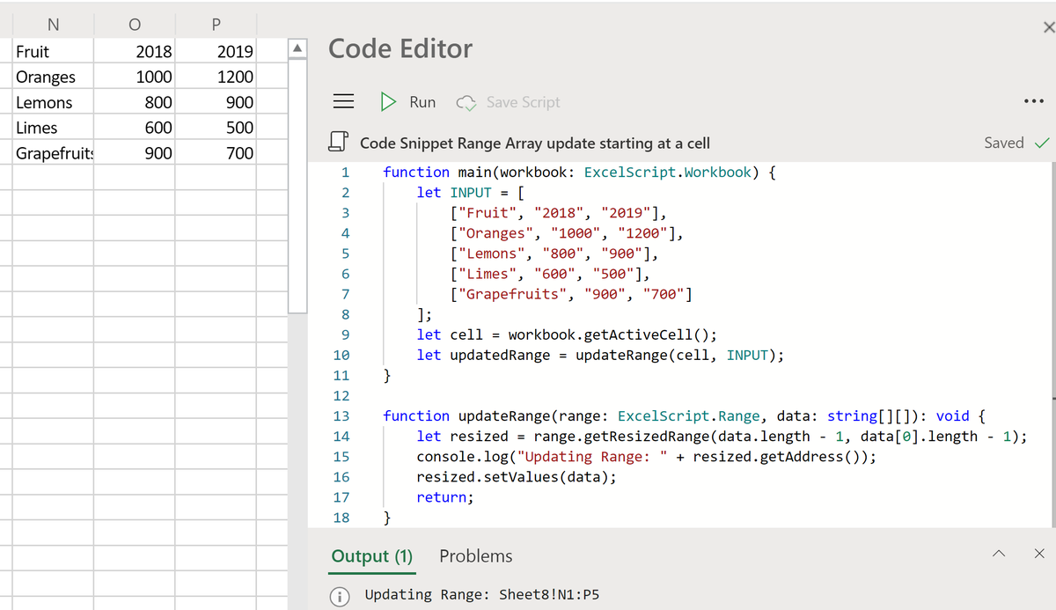Select the Updating Range output message
Image resolution: width=1056 pixels, height=610 pixels.
point(481,594)
